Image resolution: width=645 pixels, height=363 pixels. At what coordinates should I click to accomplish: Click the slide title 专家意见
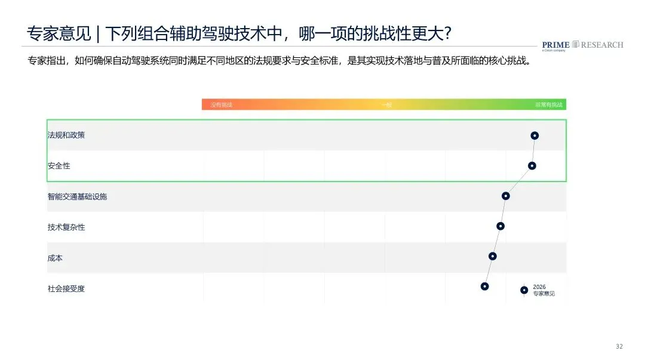59,33
